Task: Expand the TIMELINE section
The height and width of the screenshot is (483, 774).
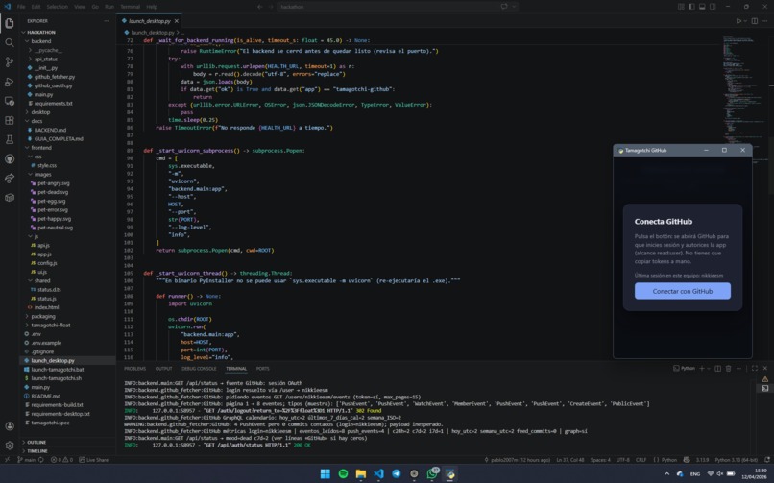Action: click(37, 451)
